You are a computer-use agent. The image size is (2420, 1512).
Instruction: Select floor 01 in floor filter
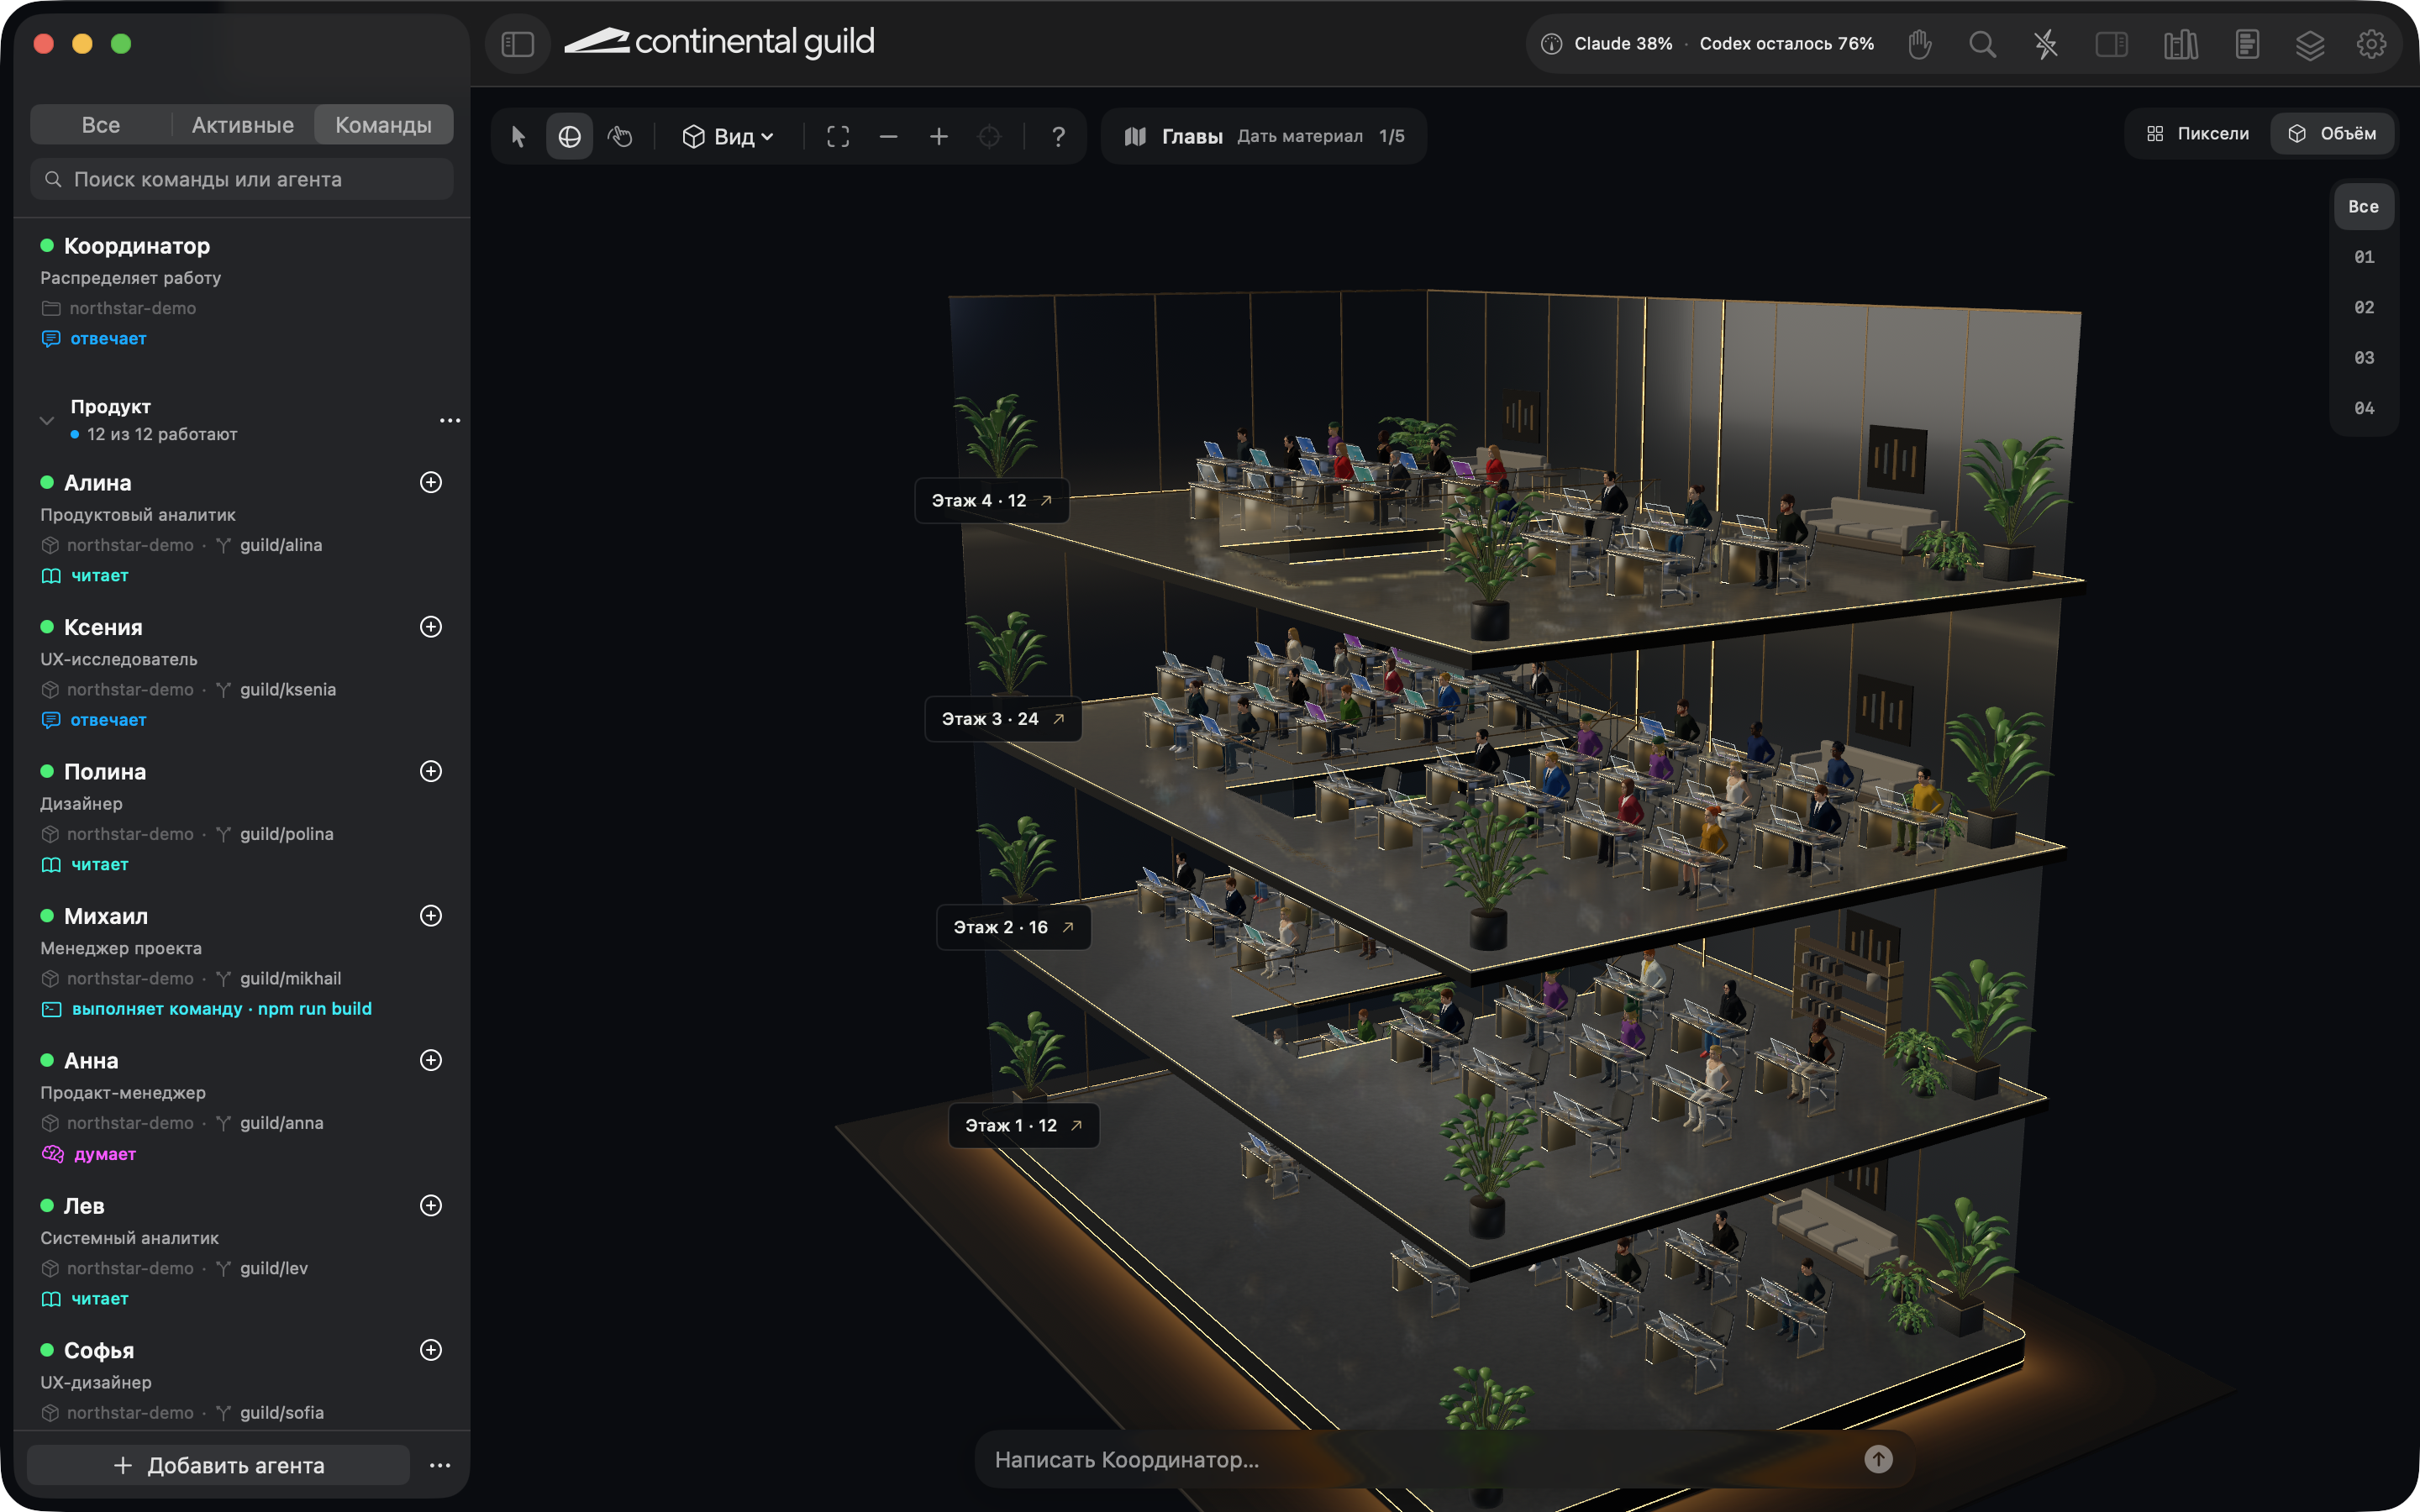click(2363, 257)
